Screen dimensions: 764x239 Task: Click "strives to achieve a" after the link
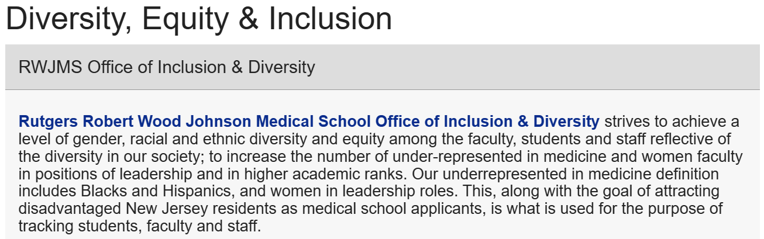click(672, 122)
